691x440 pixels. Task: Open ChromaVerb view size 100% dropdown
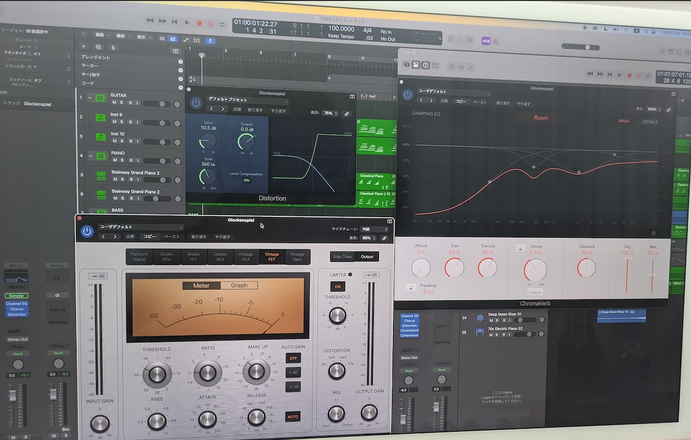coord(652,109)
